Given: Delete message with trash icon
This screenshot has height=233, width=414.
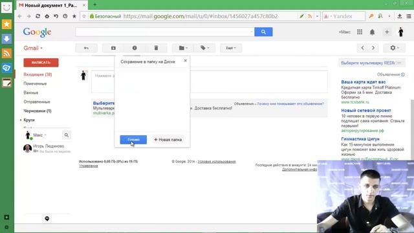Looking at the screenshot, I should tap(156, 48).
